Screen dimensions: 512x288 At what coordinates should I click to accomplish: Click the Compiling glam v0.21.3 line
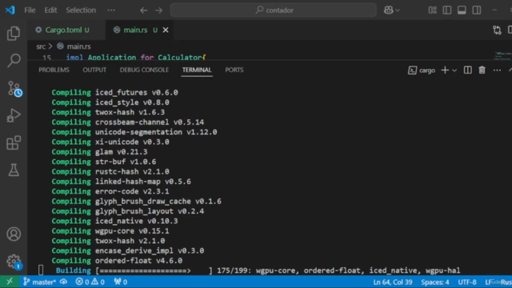tap(99, 152)
